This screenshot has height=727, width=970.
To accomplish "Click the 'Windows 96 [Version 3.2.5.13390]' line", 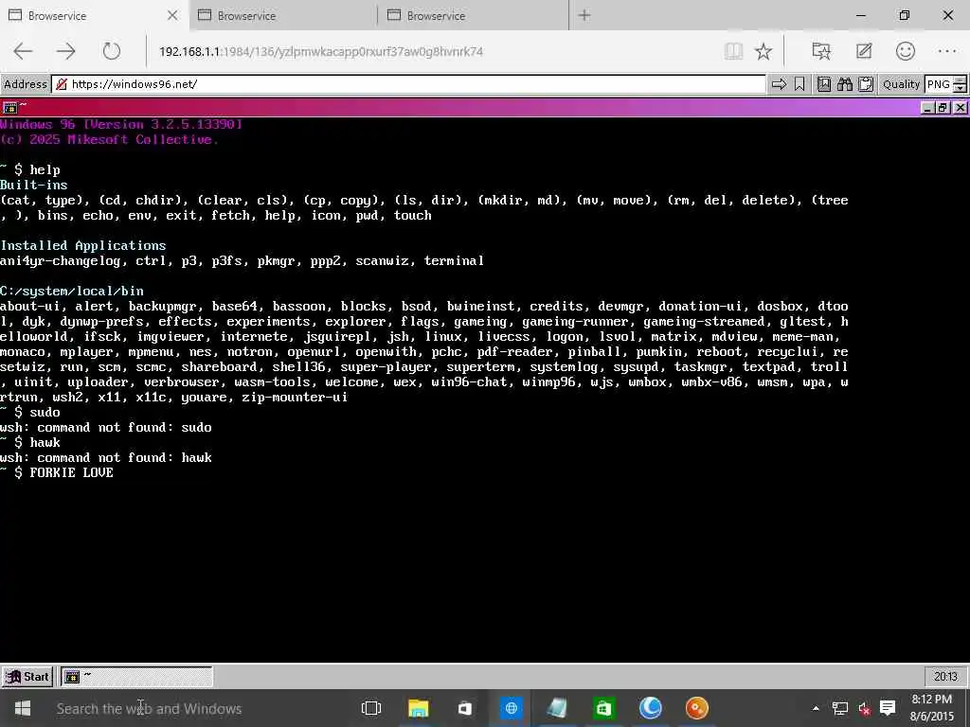I will click(121, 124).
